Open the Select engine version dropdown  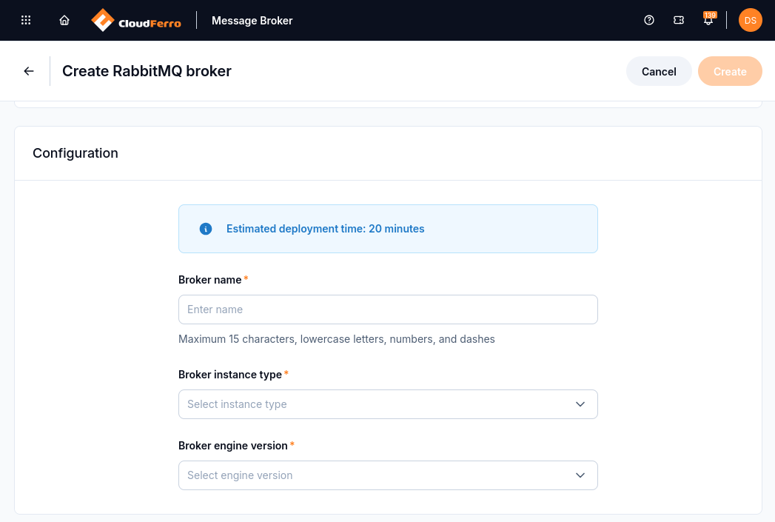tap(388, 475)
